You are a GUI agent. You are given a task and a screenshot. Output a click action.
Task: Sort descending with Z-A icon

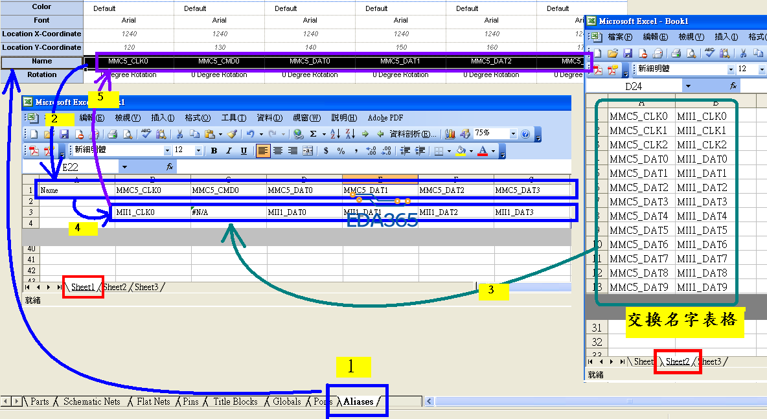pyautogui.click(x=350, y=134)
